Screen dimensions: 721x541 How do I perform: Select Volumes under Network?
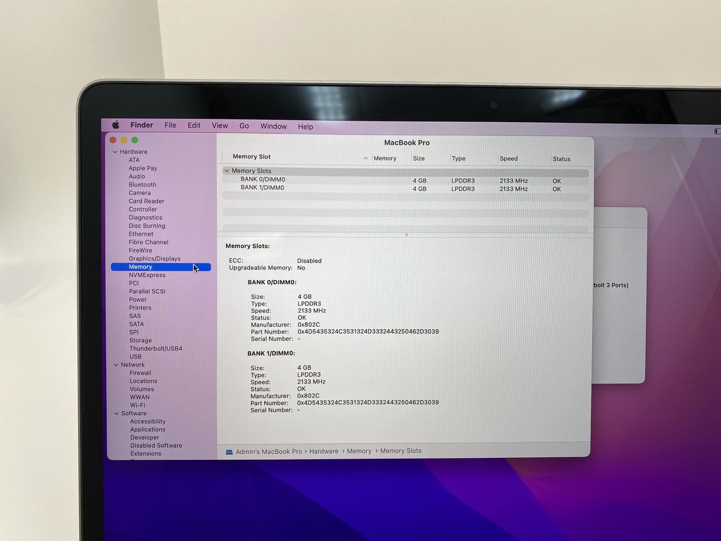[x=142, y=389]
